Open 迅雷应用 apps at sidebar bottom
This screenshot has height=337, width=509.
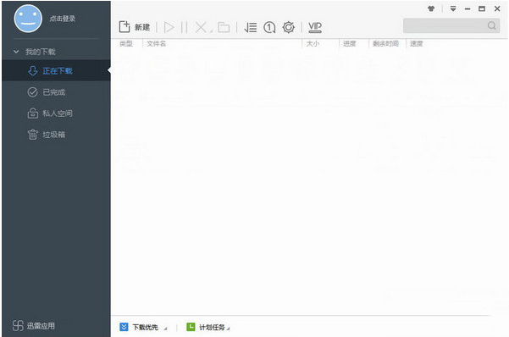(34, 326)
